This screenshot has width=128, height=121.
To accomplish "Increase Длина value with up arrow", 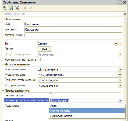I will click(x=50, y=48).
